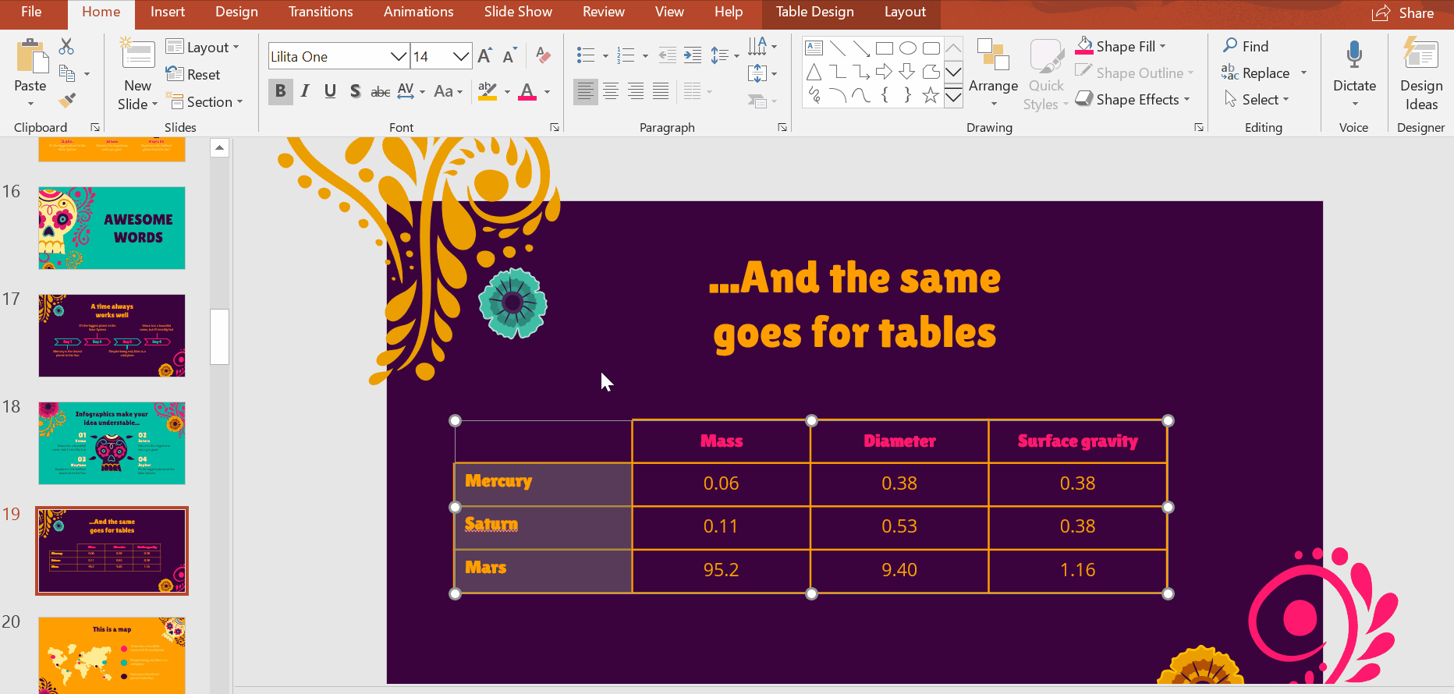Click the Clear All Formatting icon
The height and width of the screenshot is (694, 1454).
pos(544,55)
